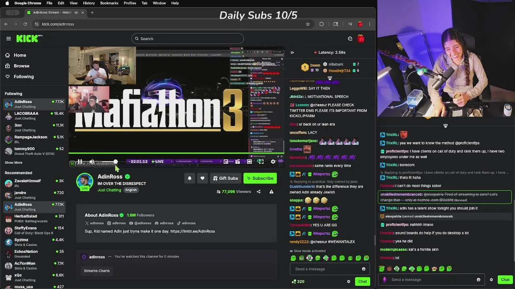
Task: Click Streams Charts button
Action: coord(97,271)
